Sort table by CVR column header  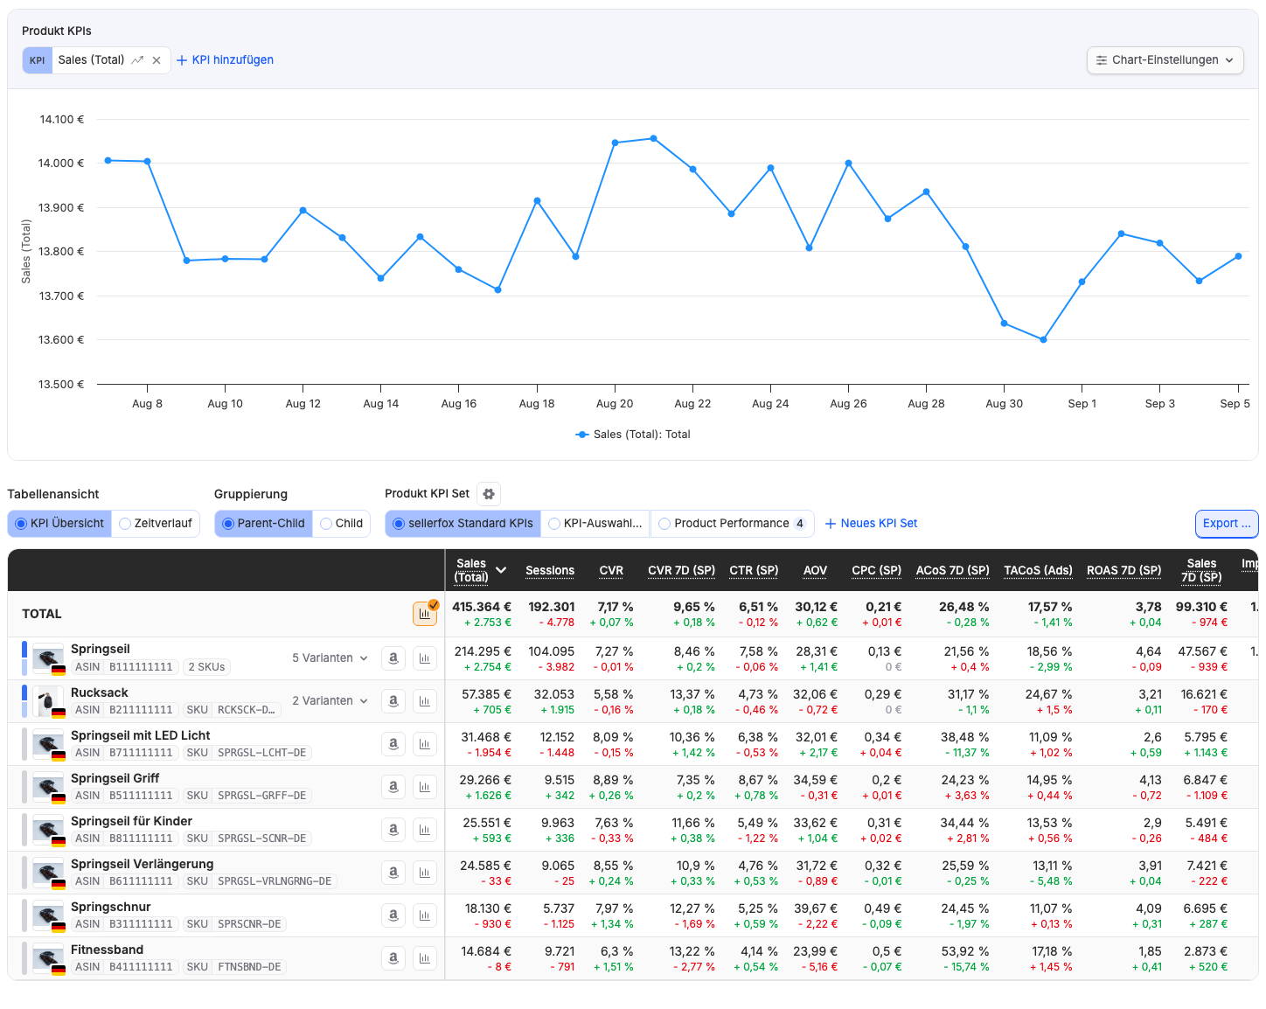(611, 571)
